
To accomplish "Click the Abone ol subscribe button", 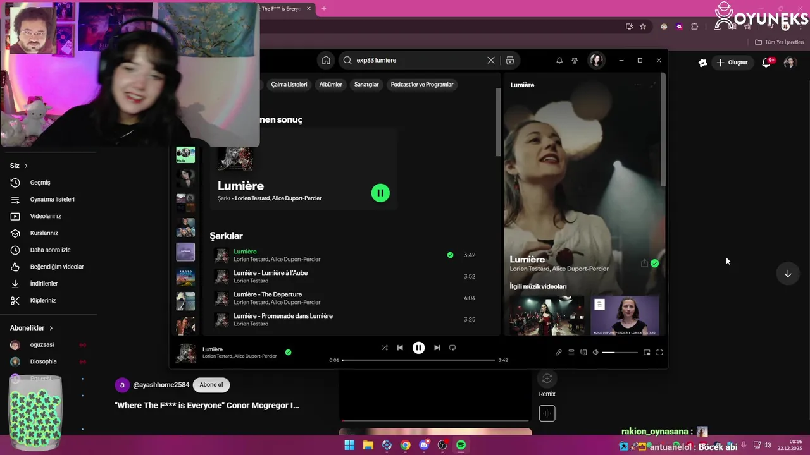I will [x=211, y=385].
